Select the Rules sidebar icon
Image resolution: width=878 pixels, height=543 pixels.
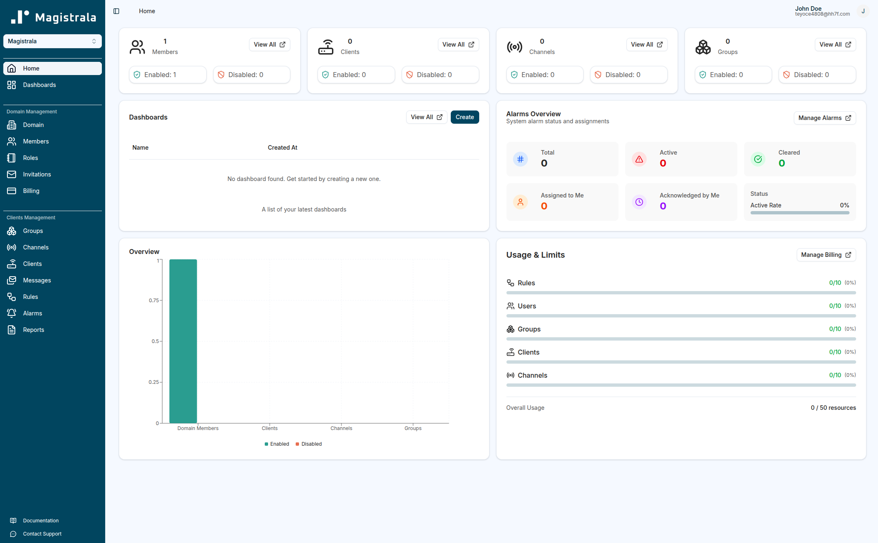[x=12, y=297]
